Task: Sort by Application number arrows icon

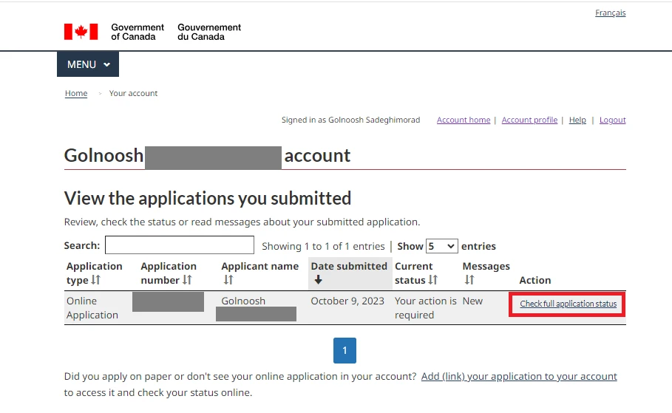Action: 187,280
